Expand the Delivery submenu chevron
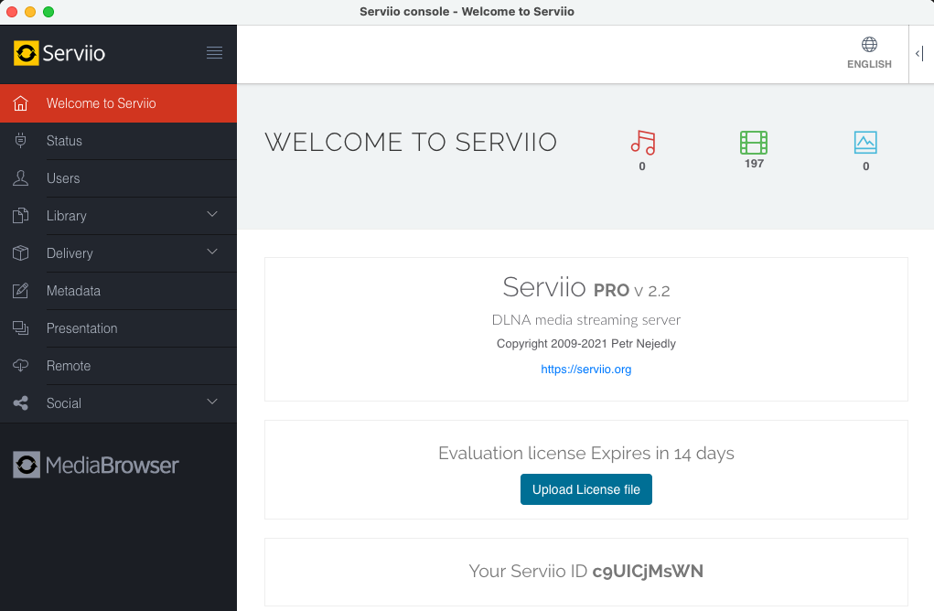Viewport: 934px width, 611px height. pyautogui.click(x=212, y=252)
